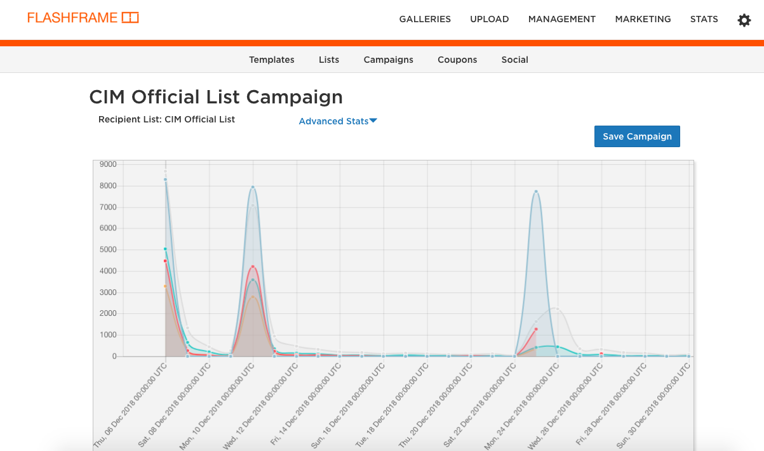Switch to the Lists tab

pos(329,60)
